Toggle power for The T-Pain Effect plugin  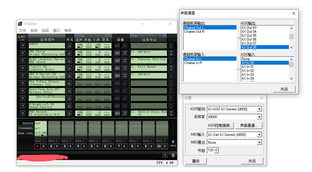pyautogui.click(x=69, y=83)
